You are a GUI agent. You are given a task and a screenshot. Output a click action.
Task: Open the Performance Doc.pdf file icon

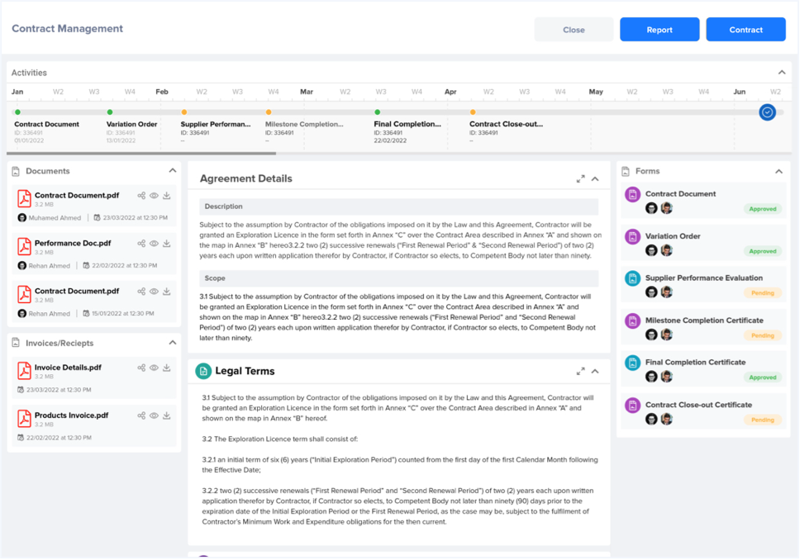point(25,248)
